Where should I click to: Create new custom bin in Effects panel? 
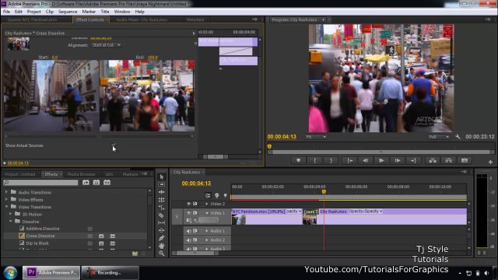(135, 254)
